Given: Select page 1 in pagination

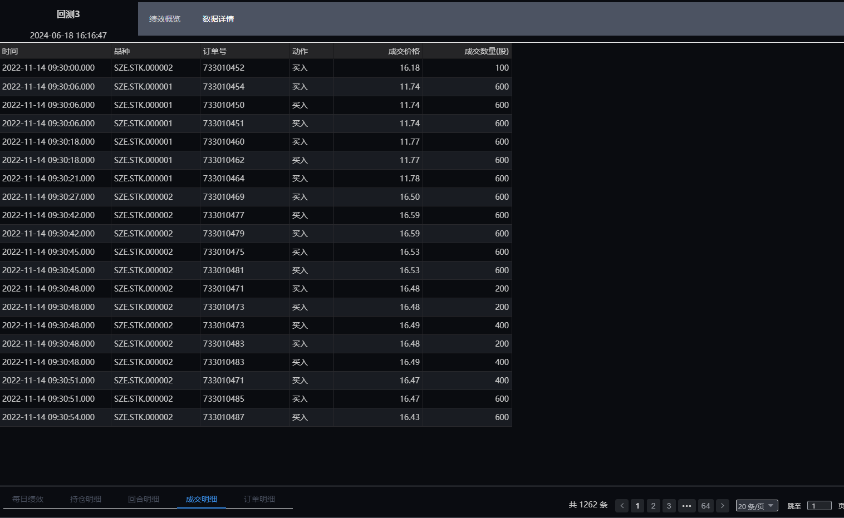Looking at the screenshot, I should (x=637, y=506).
